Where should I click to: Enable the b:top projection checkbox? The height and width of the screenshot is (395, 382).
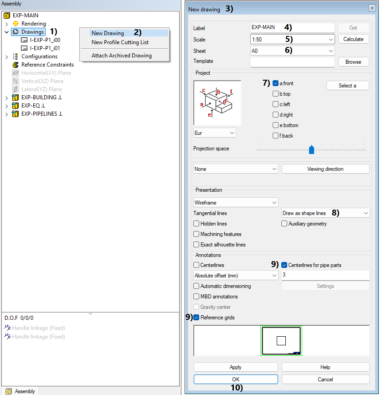point(275,94)
